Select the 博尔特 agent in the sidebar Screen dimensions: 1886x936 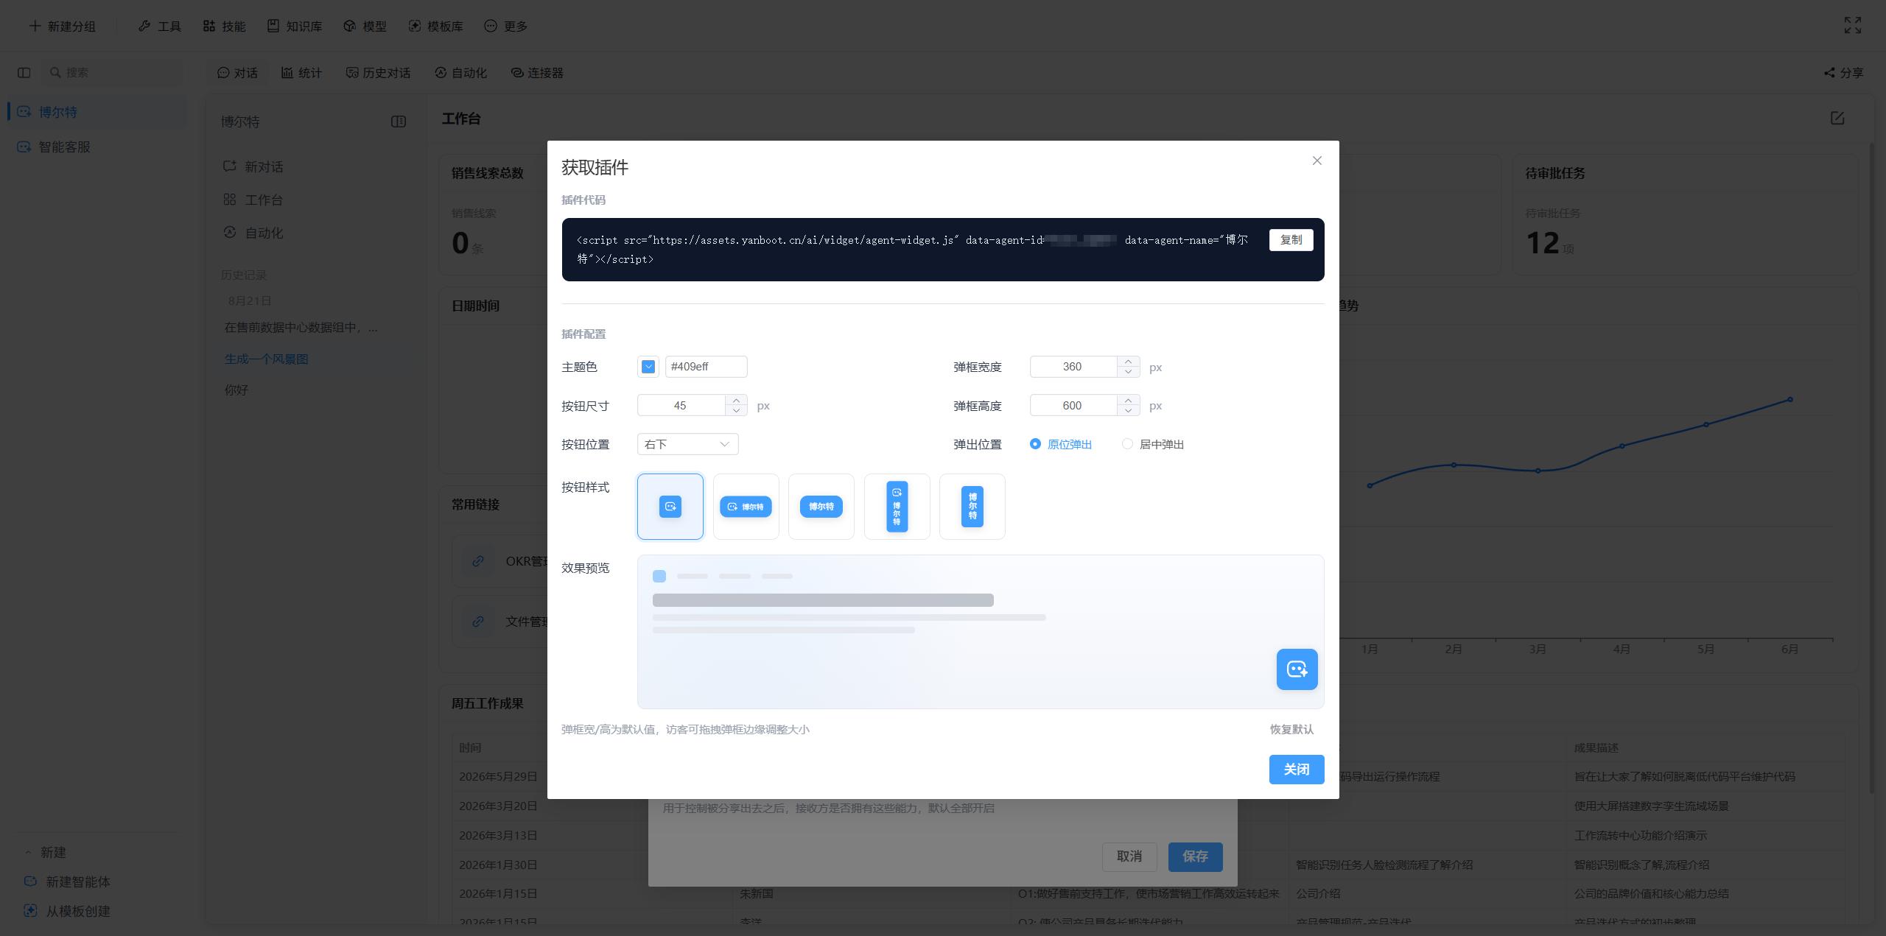[97, 112]
